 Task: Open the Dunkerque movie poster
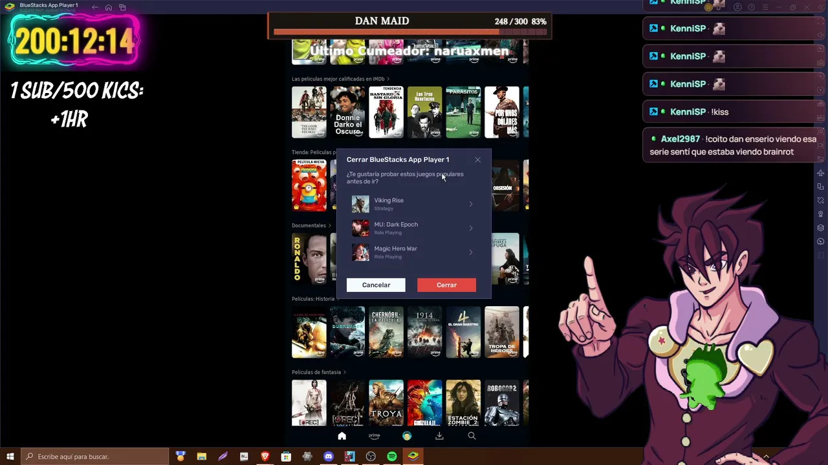click(x=347, y=332)
